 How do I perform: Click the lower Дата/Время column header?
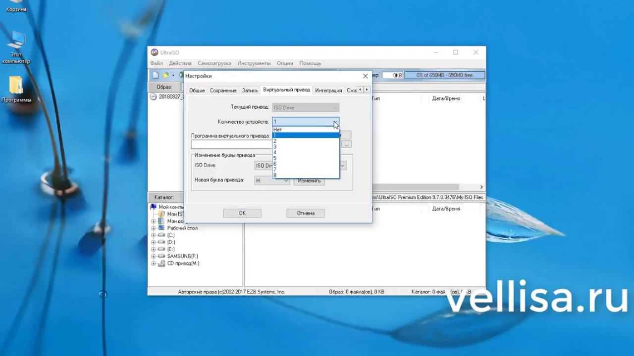click(446, 209)
